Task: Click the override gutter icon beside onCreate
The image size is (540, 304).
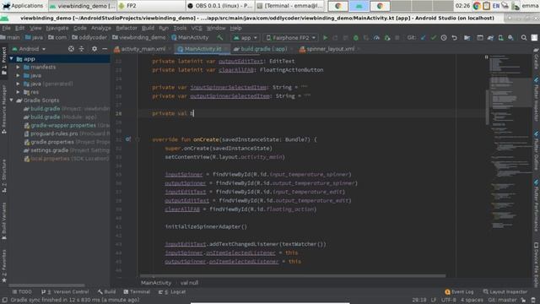Action: (128, 139)
